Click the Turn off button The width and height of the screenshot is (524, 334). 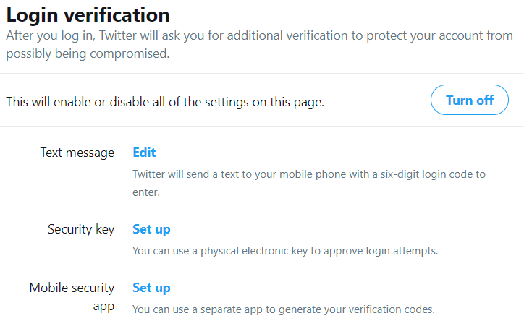click(470, 100)
